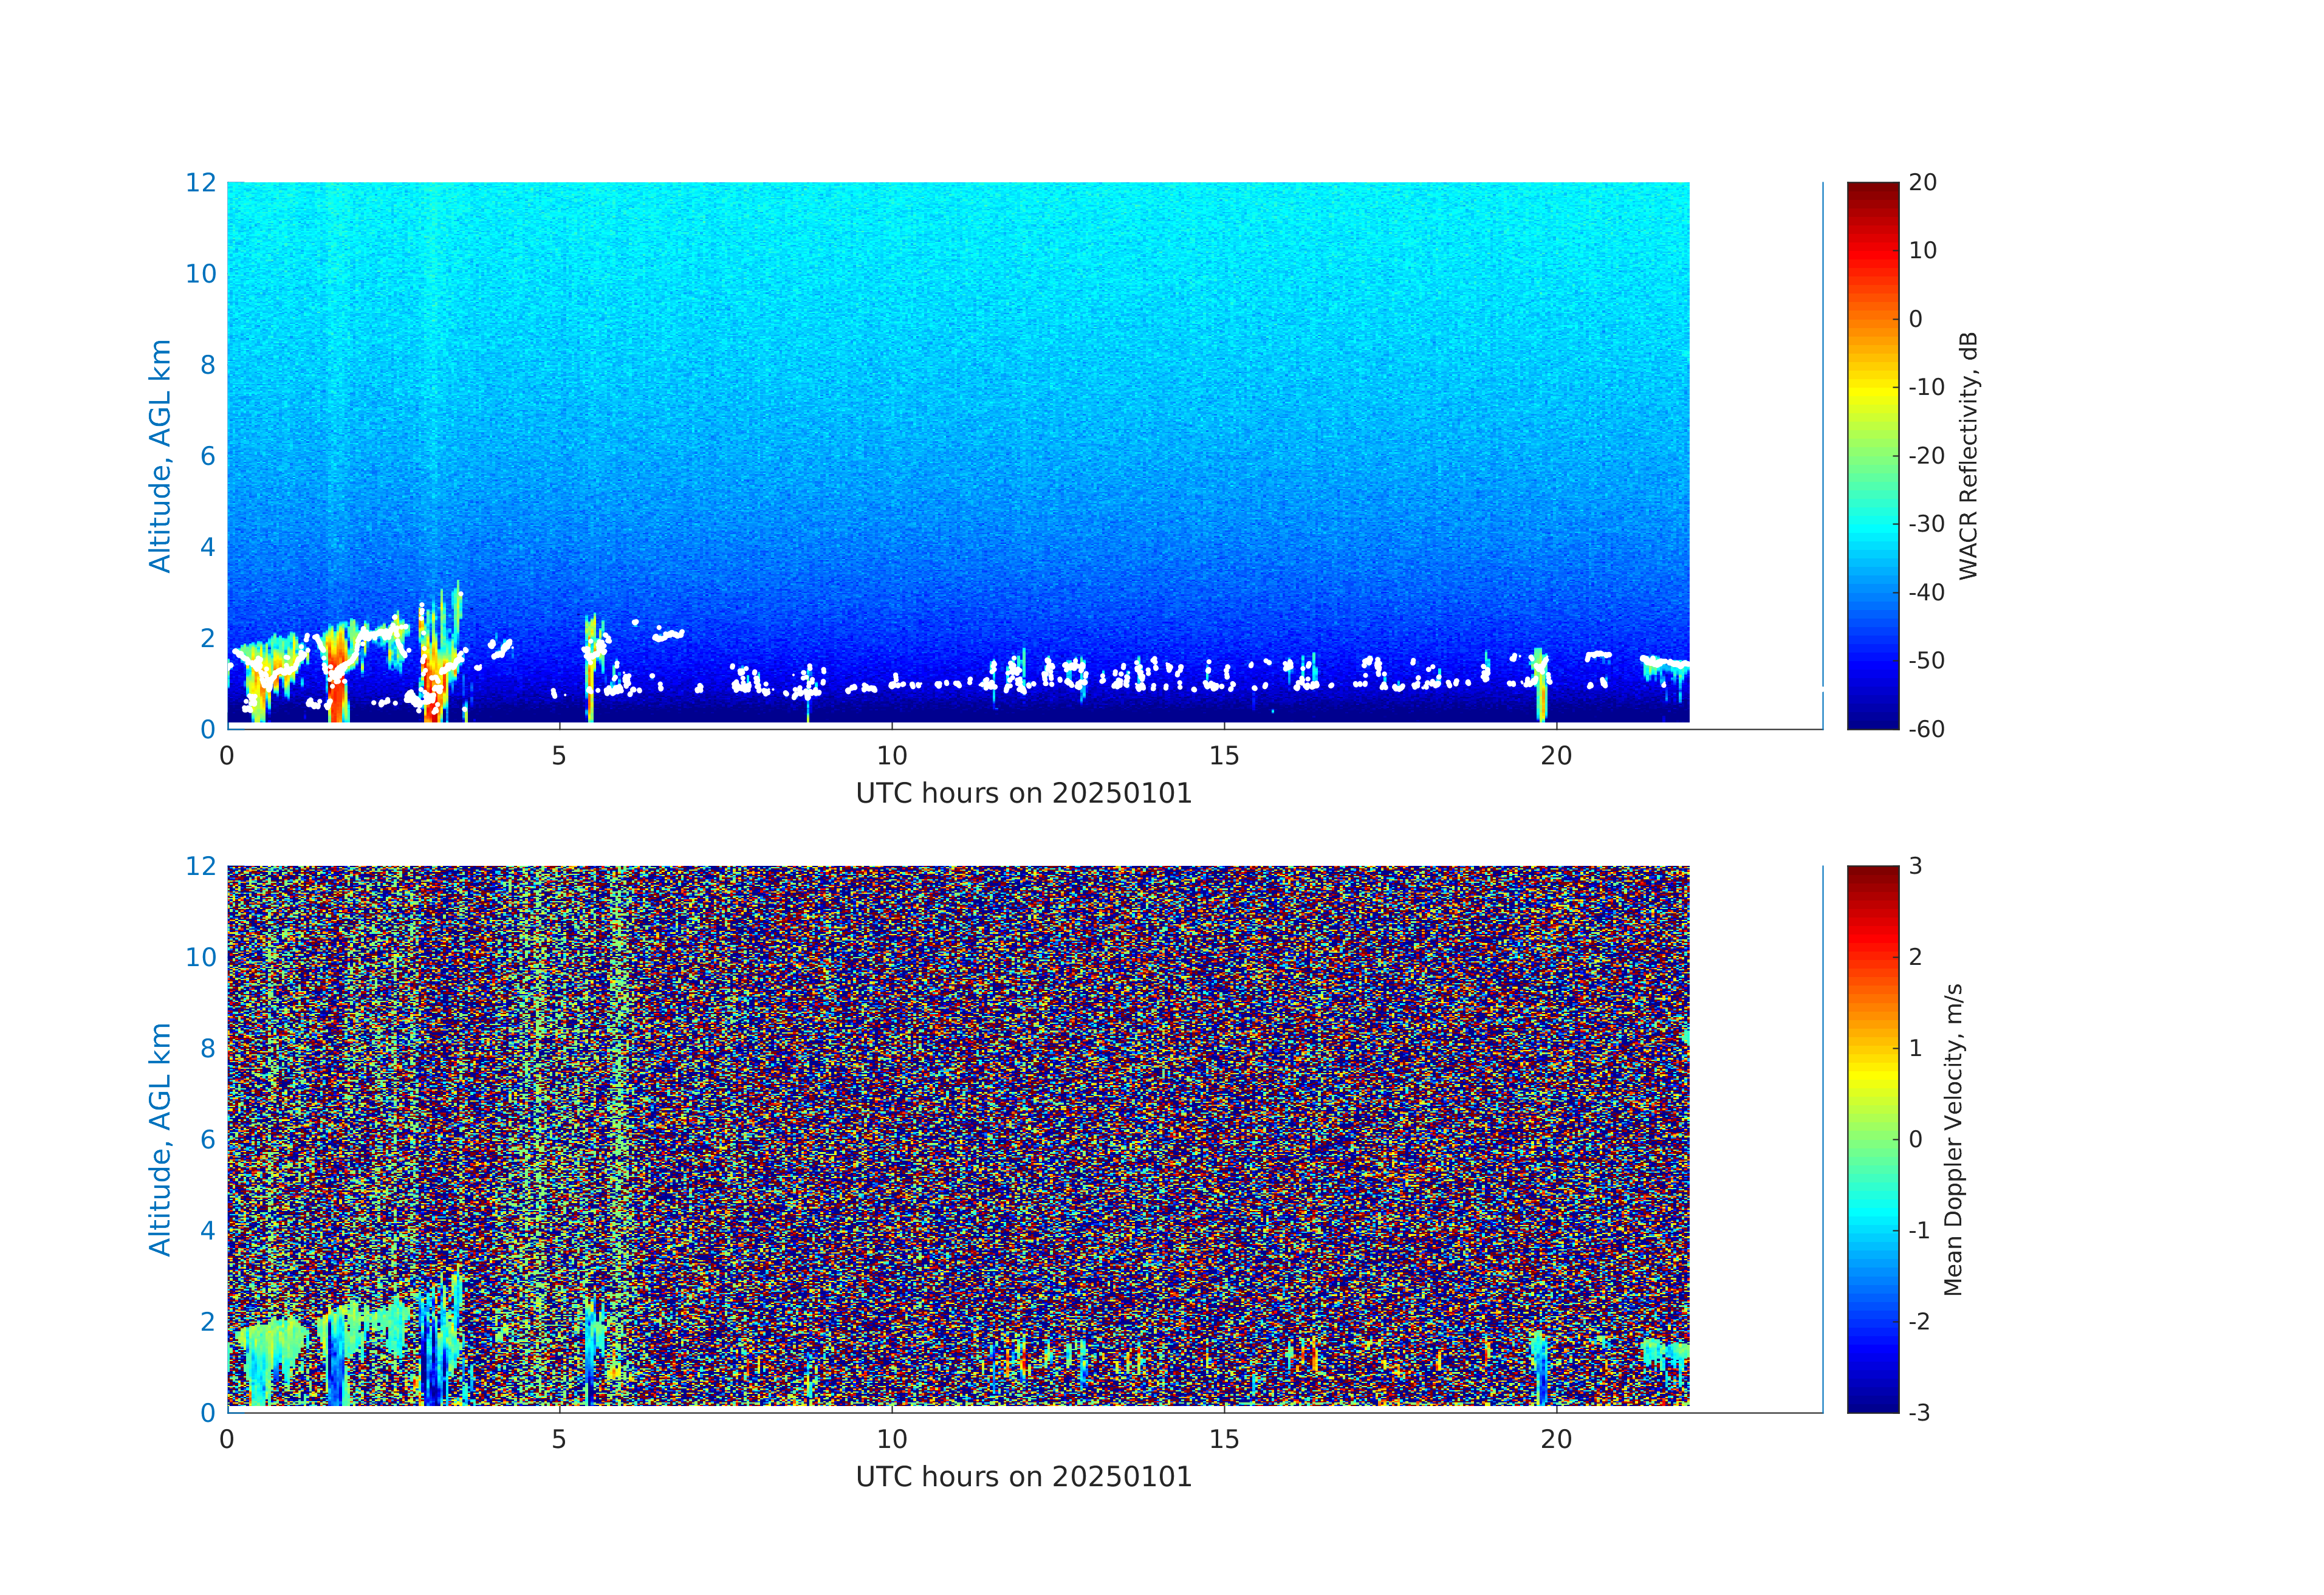2324x1595 pixels.
Task: Click tick label -3 on Doppler colorbar
Action: tap(1919, 1412)
